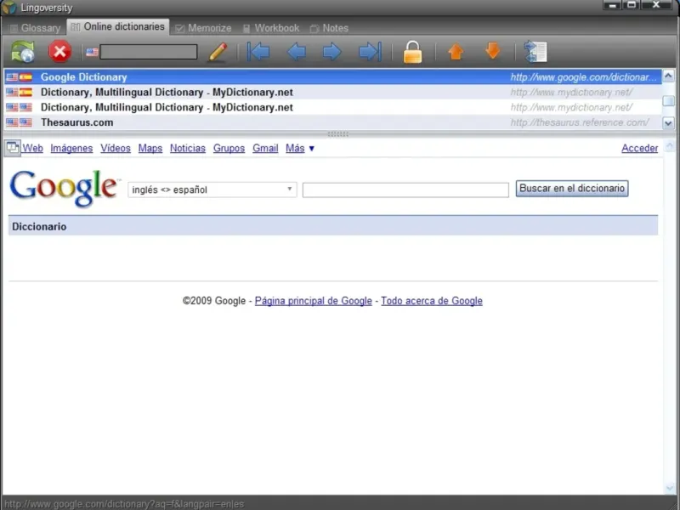Click the Acceder sign-in link

tap(640, 148)
